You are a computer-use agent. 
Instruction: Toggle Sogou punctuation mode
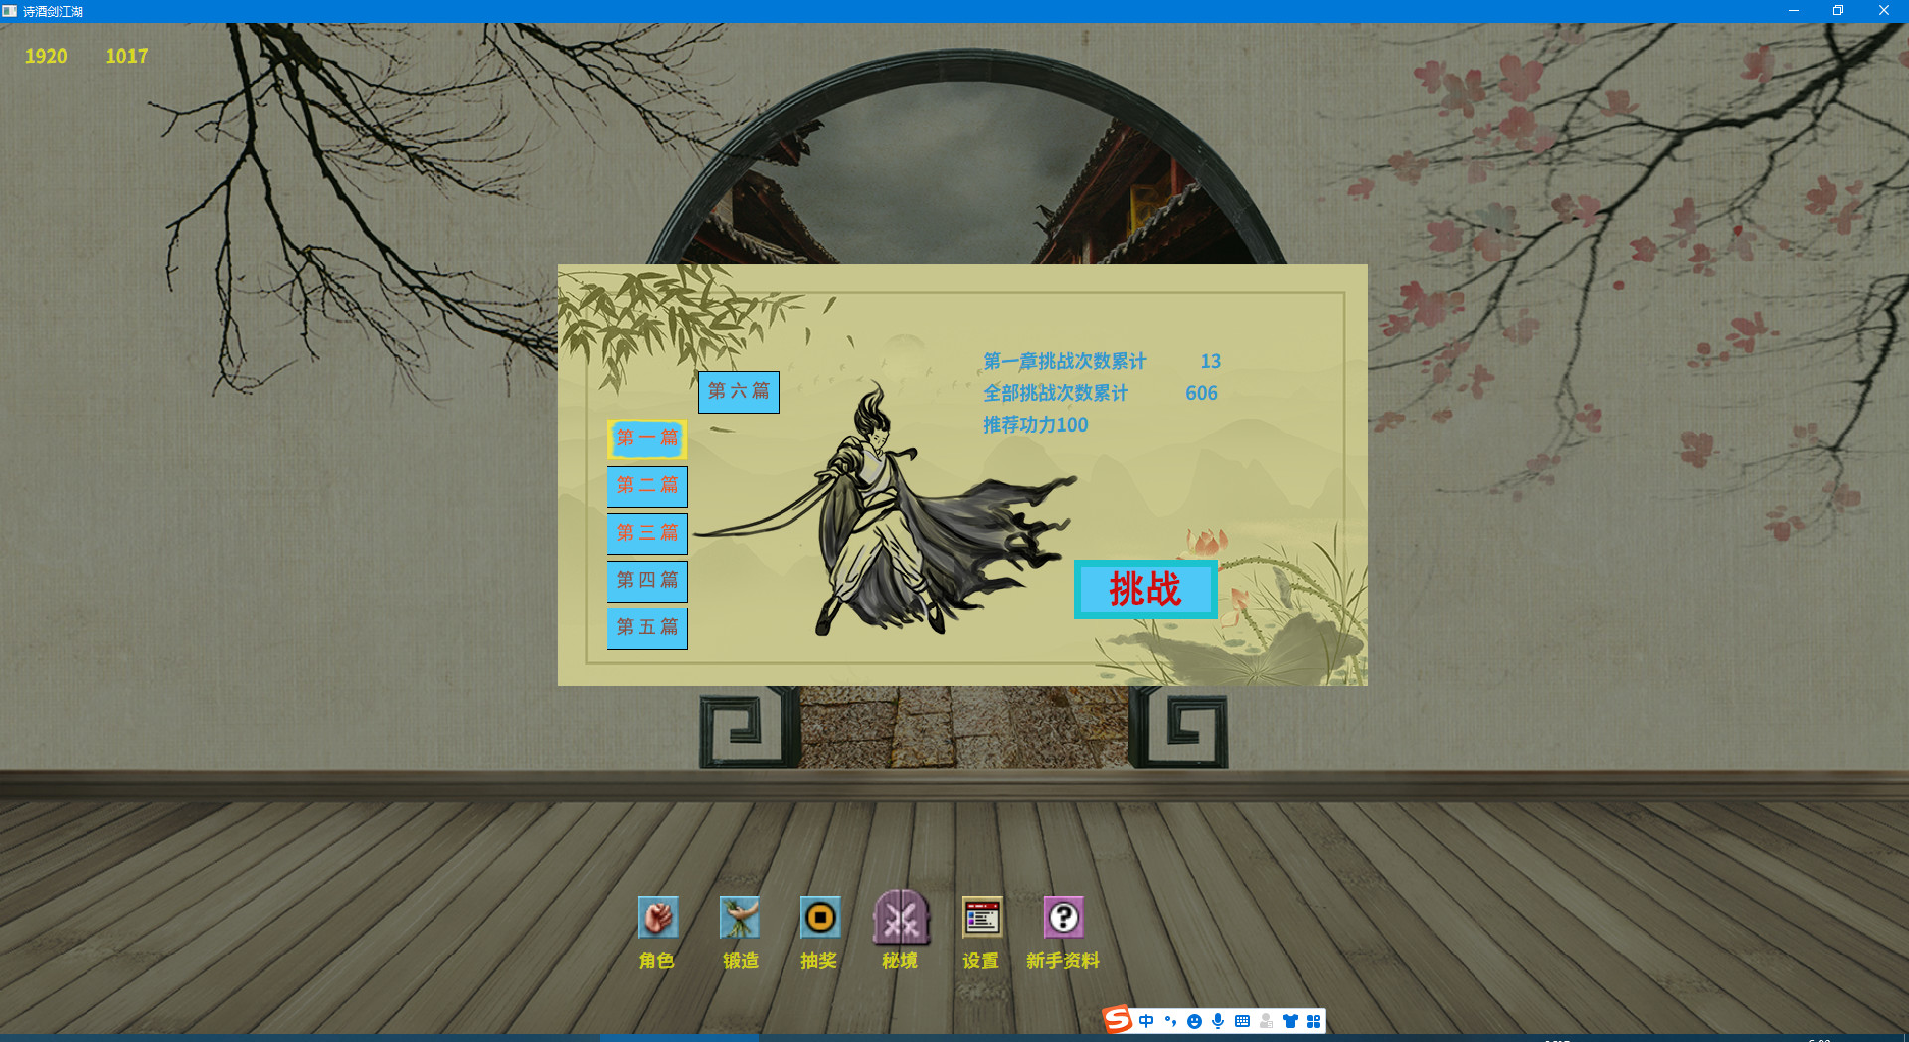(x=1170, y=1021)
